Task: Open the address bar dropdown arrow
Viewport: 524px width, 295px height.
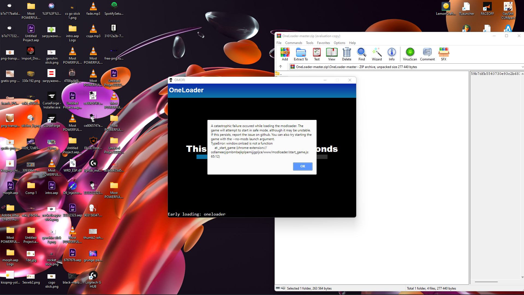Action: (522, 67)
